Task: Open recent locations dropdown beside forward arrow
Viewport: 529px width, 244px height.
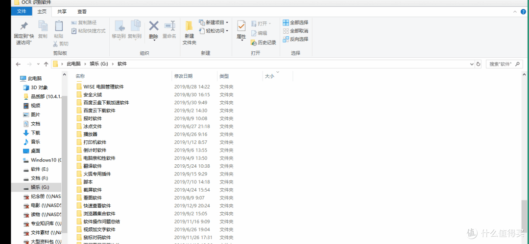Action: coord(38,64)
